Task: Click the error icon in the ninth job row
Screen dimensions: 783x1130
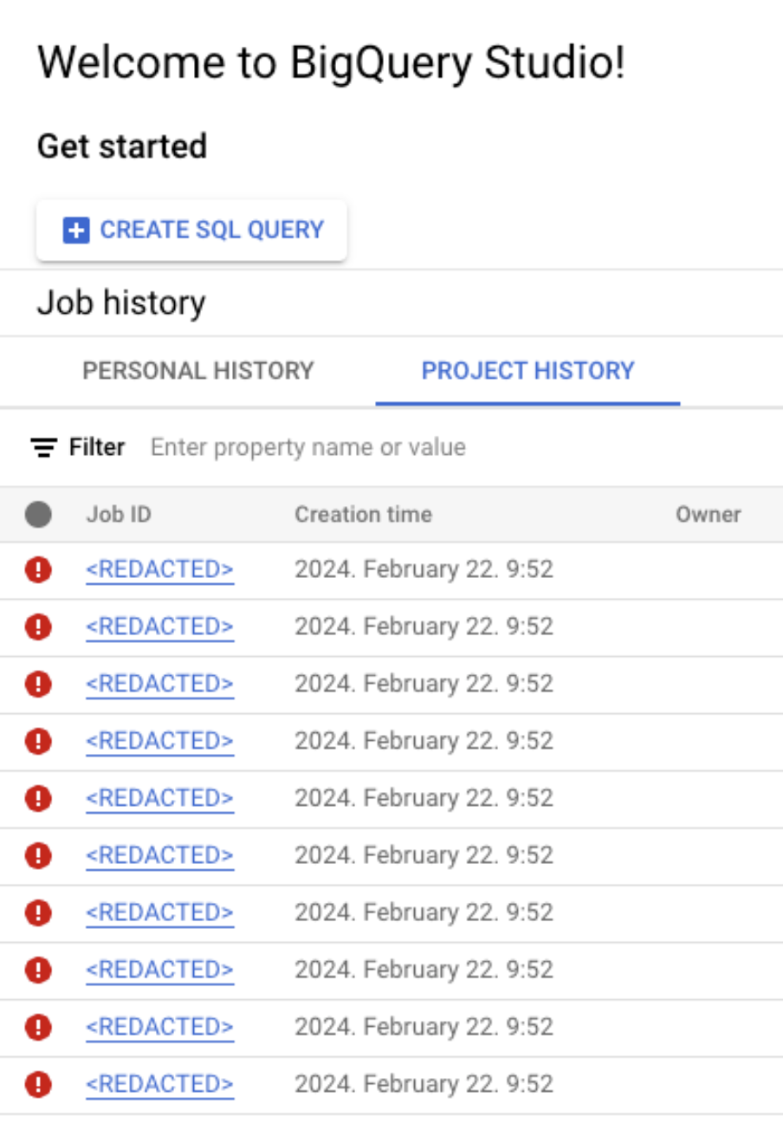Action: click(x=38, y=1028)
